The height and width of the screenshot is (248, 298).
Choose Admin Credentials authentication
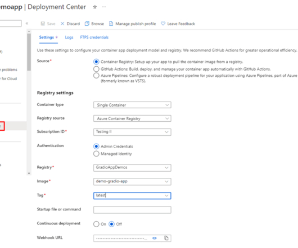coord(96,146)
